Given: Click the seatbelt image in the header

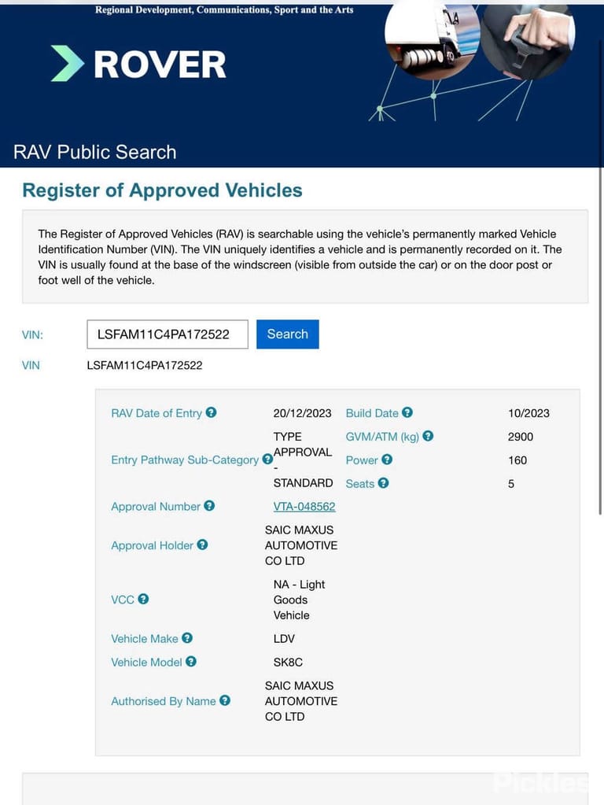Looking at the screenshot, I should [528, 41].
